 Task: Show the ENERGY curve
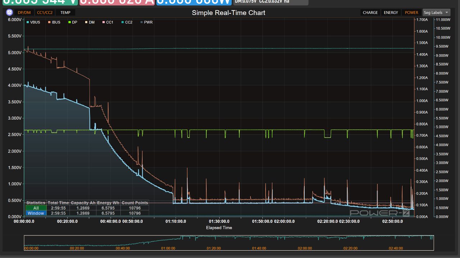[391, 13]
